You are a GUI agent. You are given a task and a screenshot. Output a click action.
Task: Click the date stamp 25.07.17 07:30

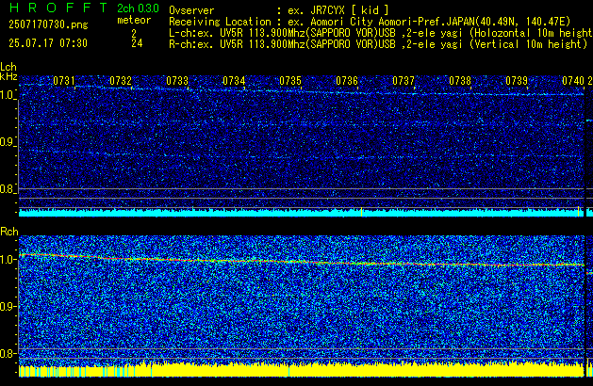coord(48,43)
